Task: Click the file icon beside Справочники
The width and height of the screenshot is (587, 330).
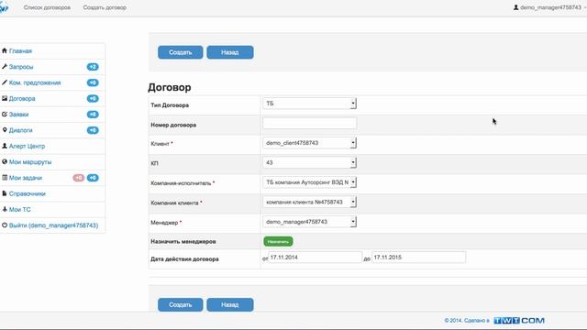Action: [x=5, y=193]
